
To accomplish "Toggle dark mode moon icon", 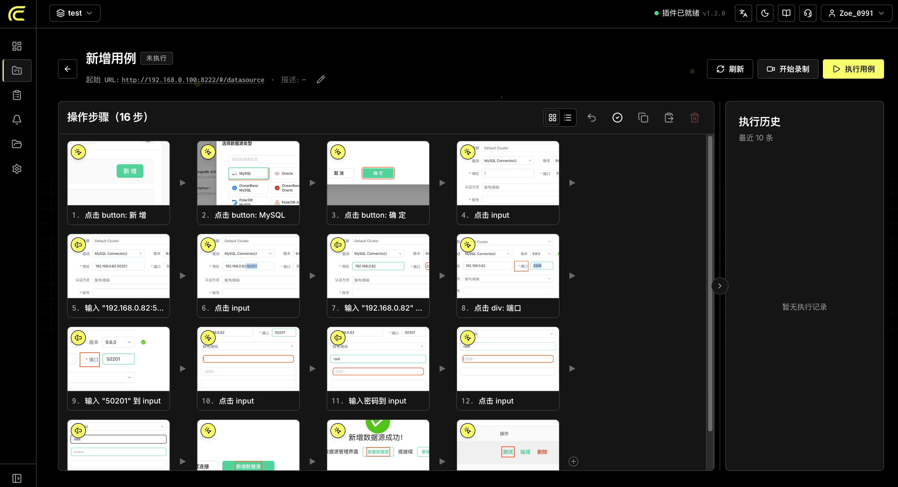I will [765, 13].
